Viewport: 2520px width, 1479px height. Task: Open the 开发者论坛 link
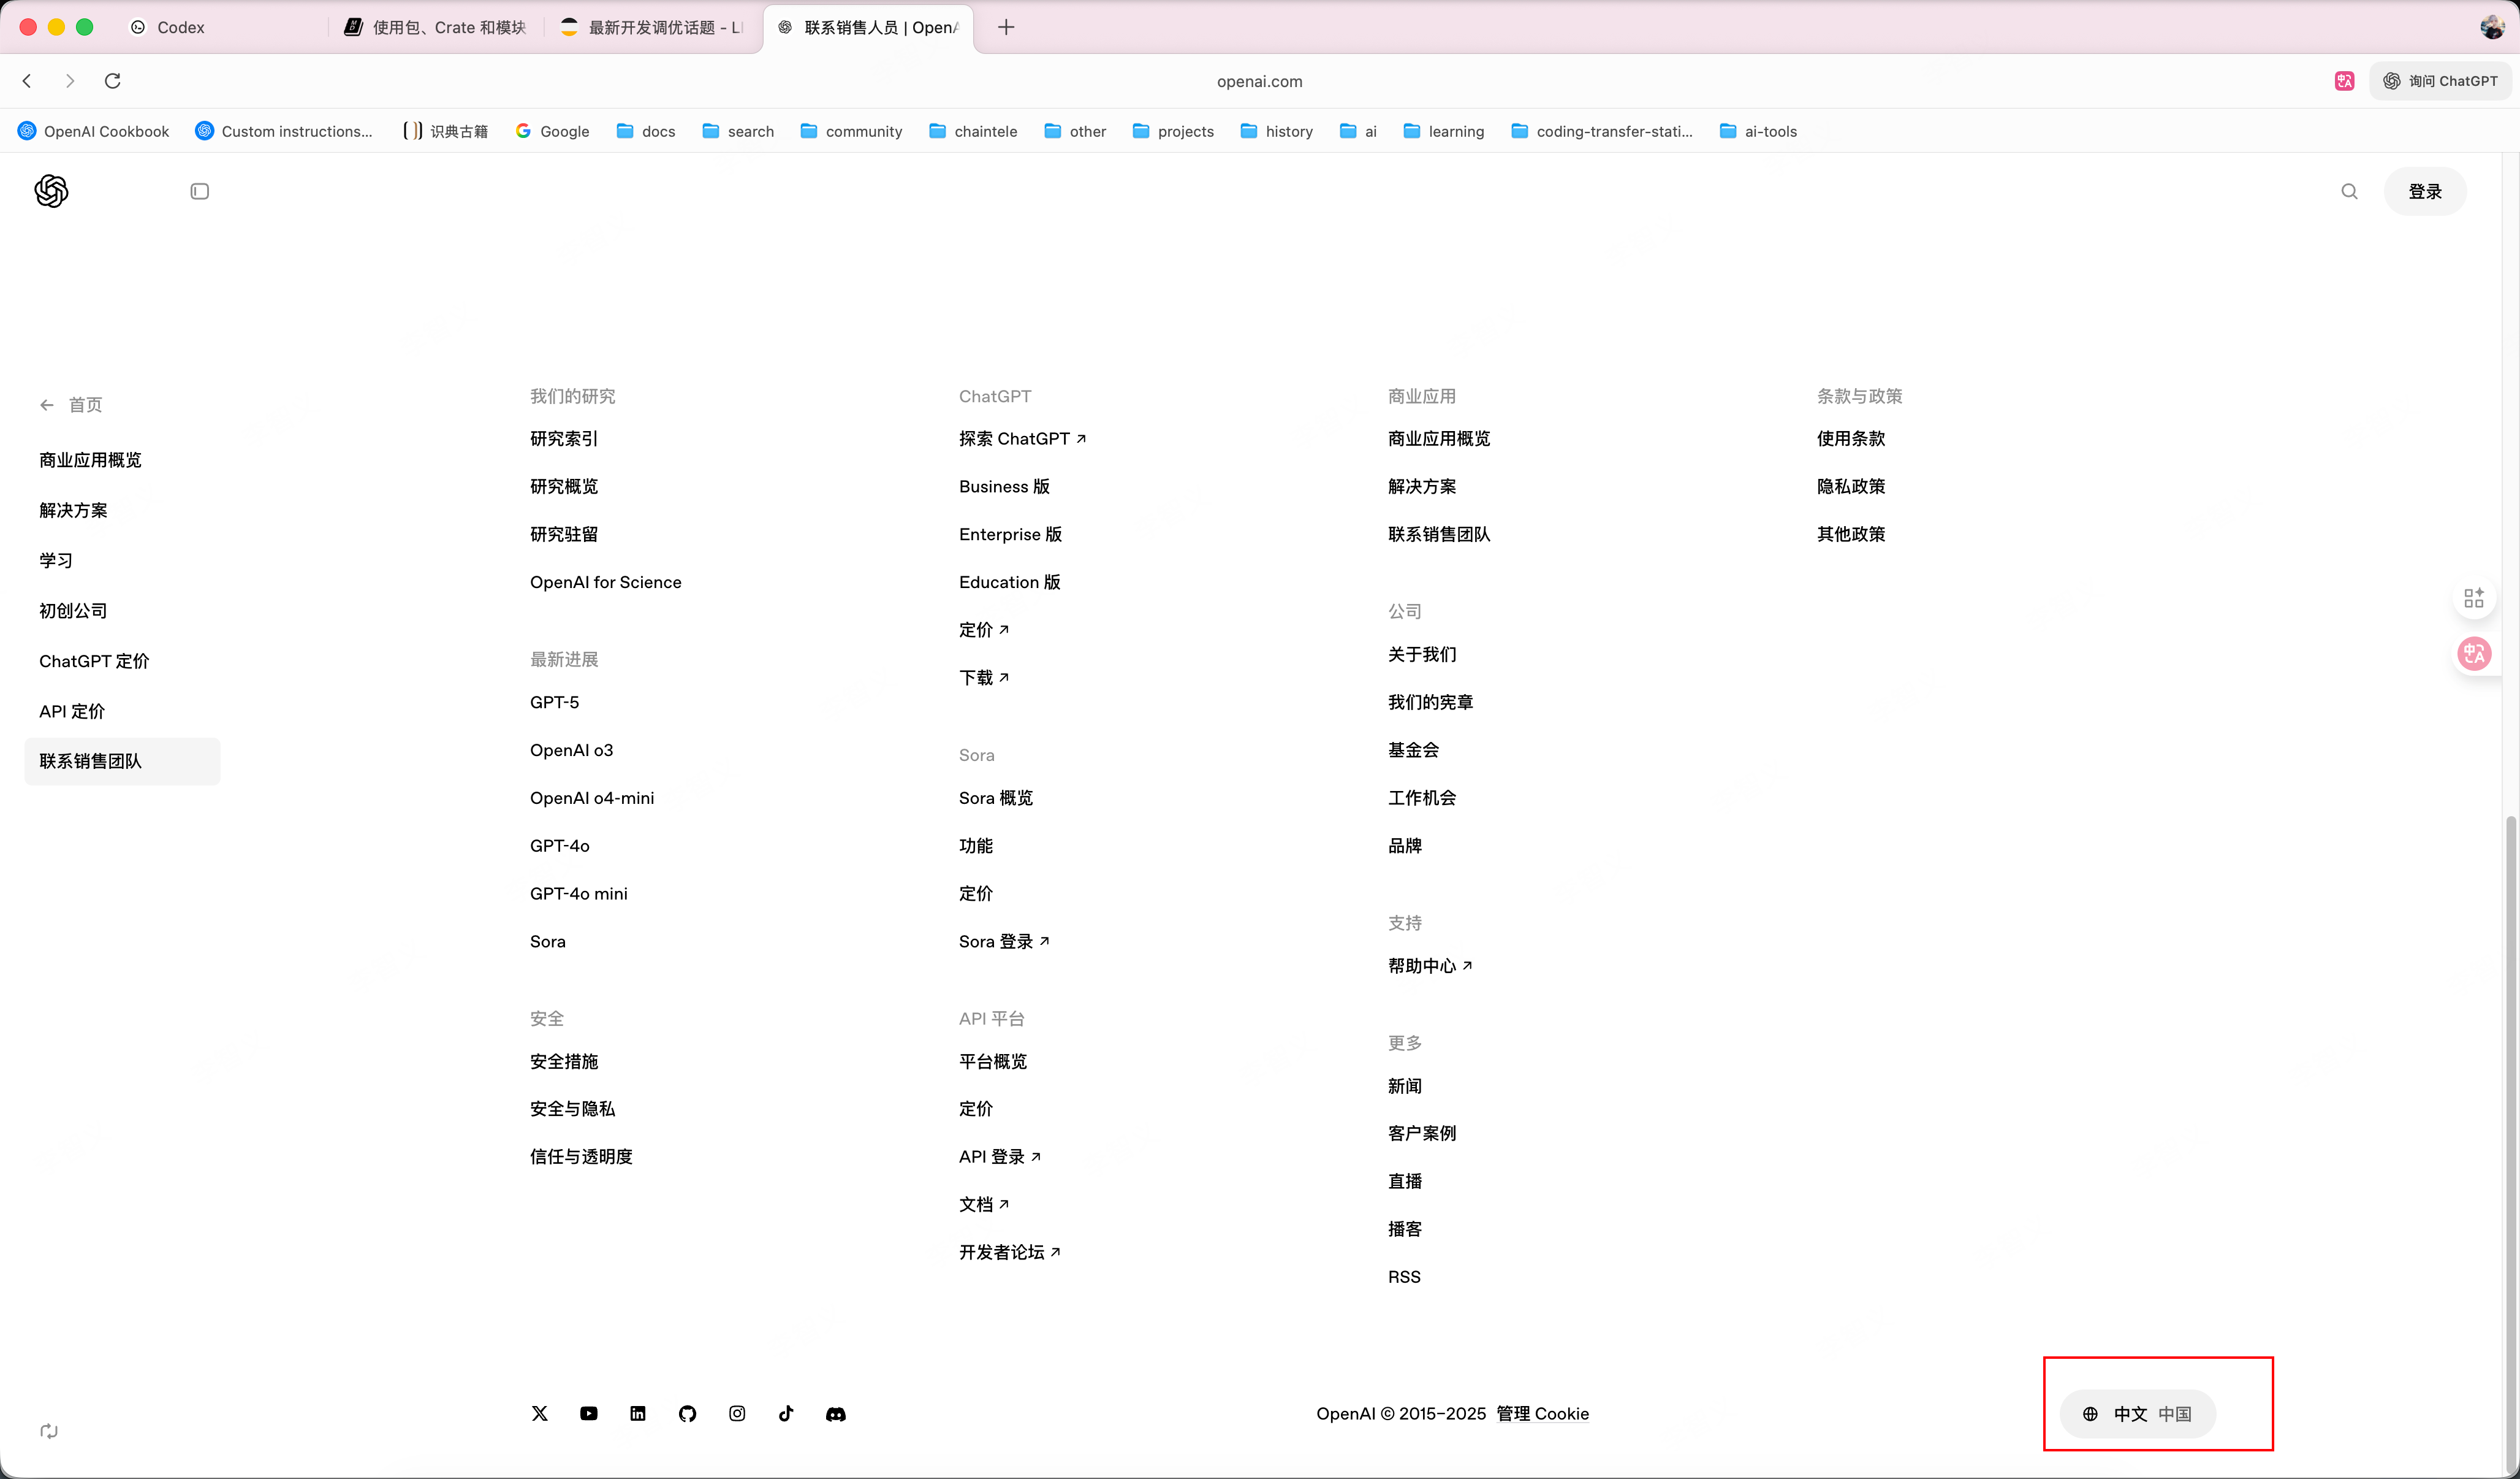[1009, 1252]
